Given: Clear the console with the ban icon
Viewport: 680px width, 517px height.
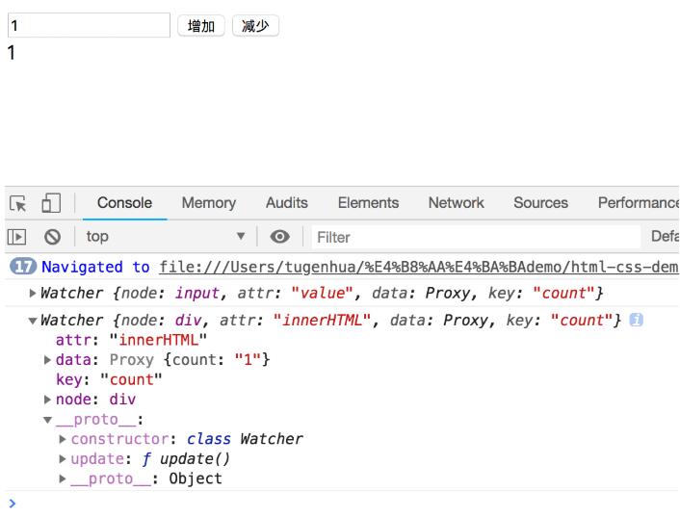Looking at the screenshot, I should point(54,237).
